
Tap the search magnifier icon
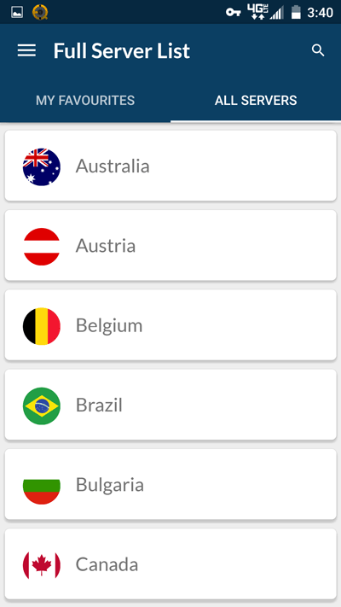coord(318,50)
